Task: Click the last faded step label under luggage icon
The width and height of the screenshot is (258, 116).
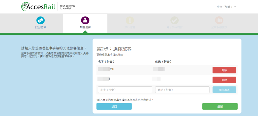Action: click(x=219, y=27)
